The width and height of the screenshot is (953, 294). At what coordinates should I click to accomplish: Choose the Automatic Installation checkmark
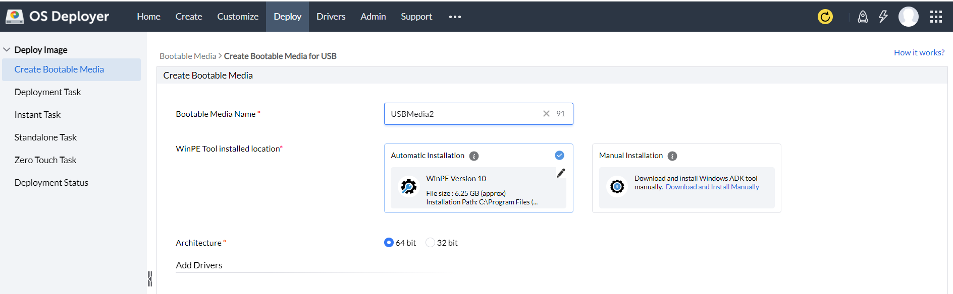tap(559, 155)
